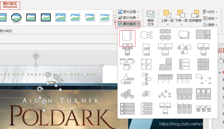Apply the Bending Picture Caption List layout
The height and width of the screenshot is (129, 224).
point(203,49)
